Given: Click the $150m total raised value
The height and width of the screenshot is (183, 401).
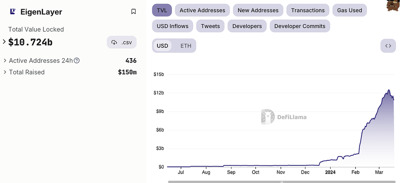Looking at the screenshot, I should click(x=127, y=72).
